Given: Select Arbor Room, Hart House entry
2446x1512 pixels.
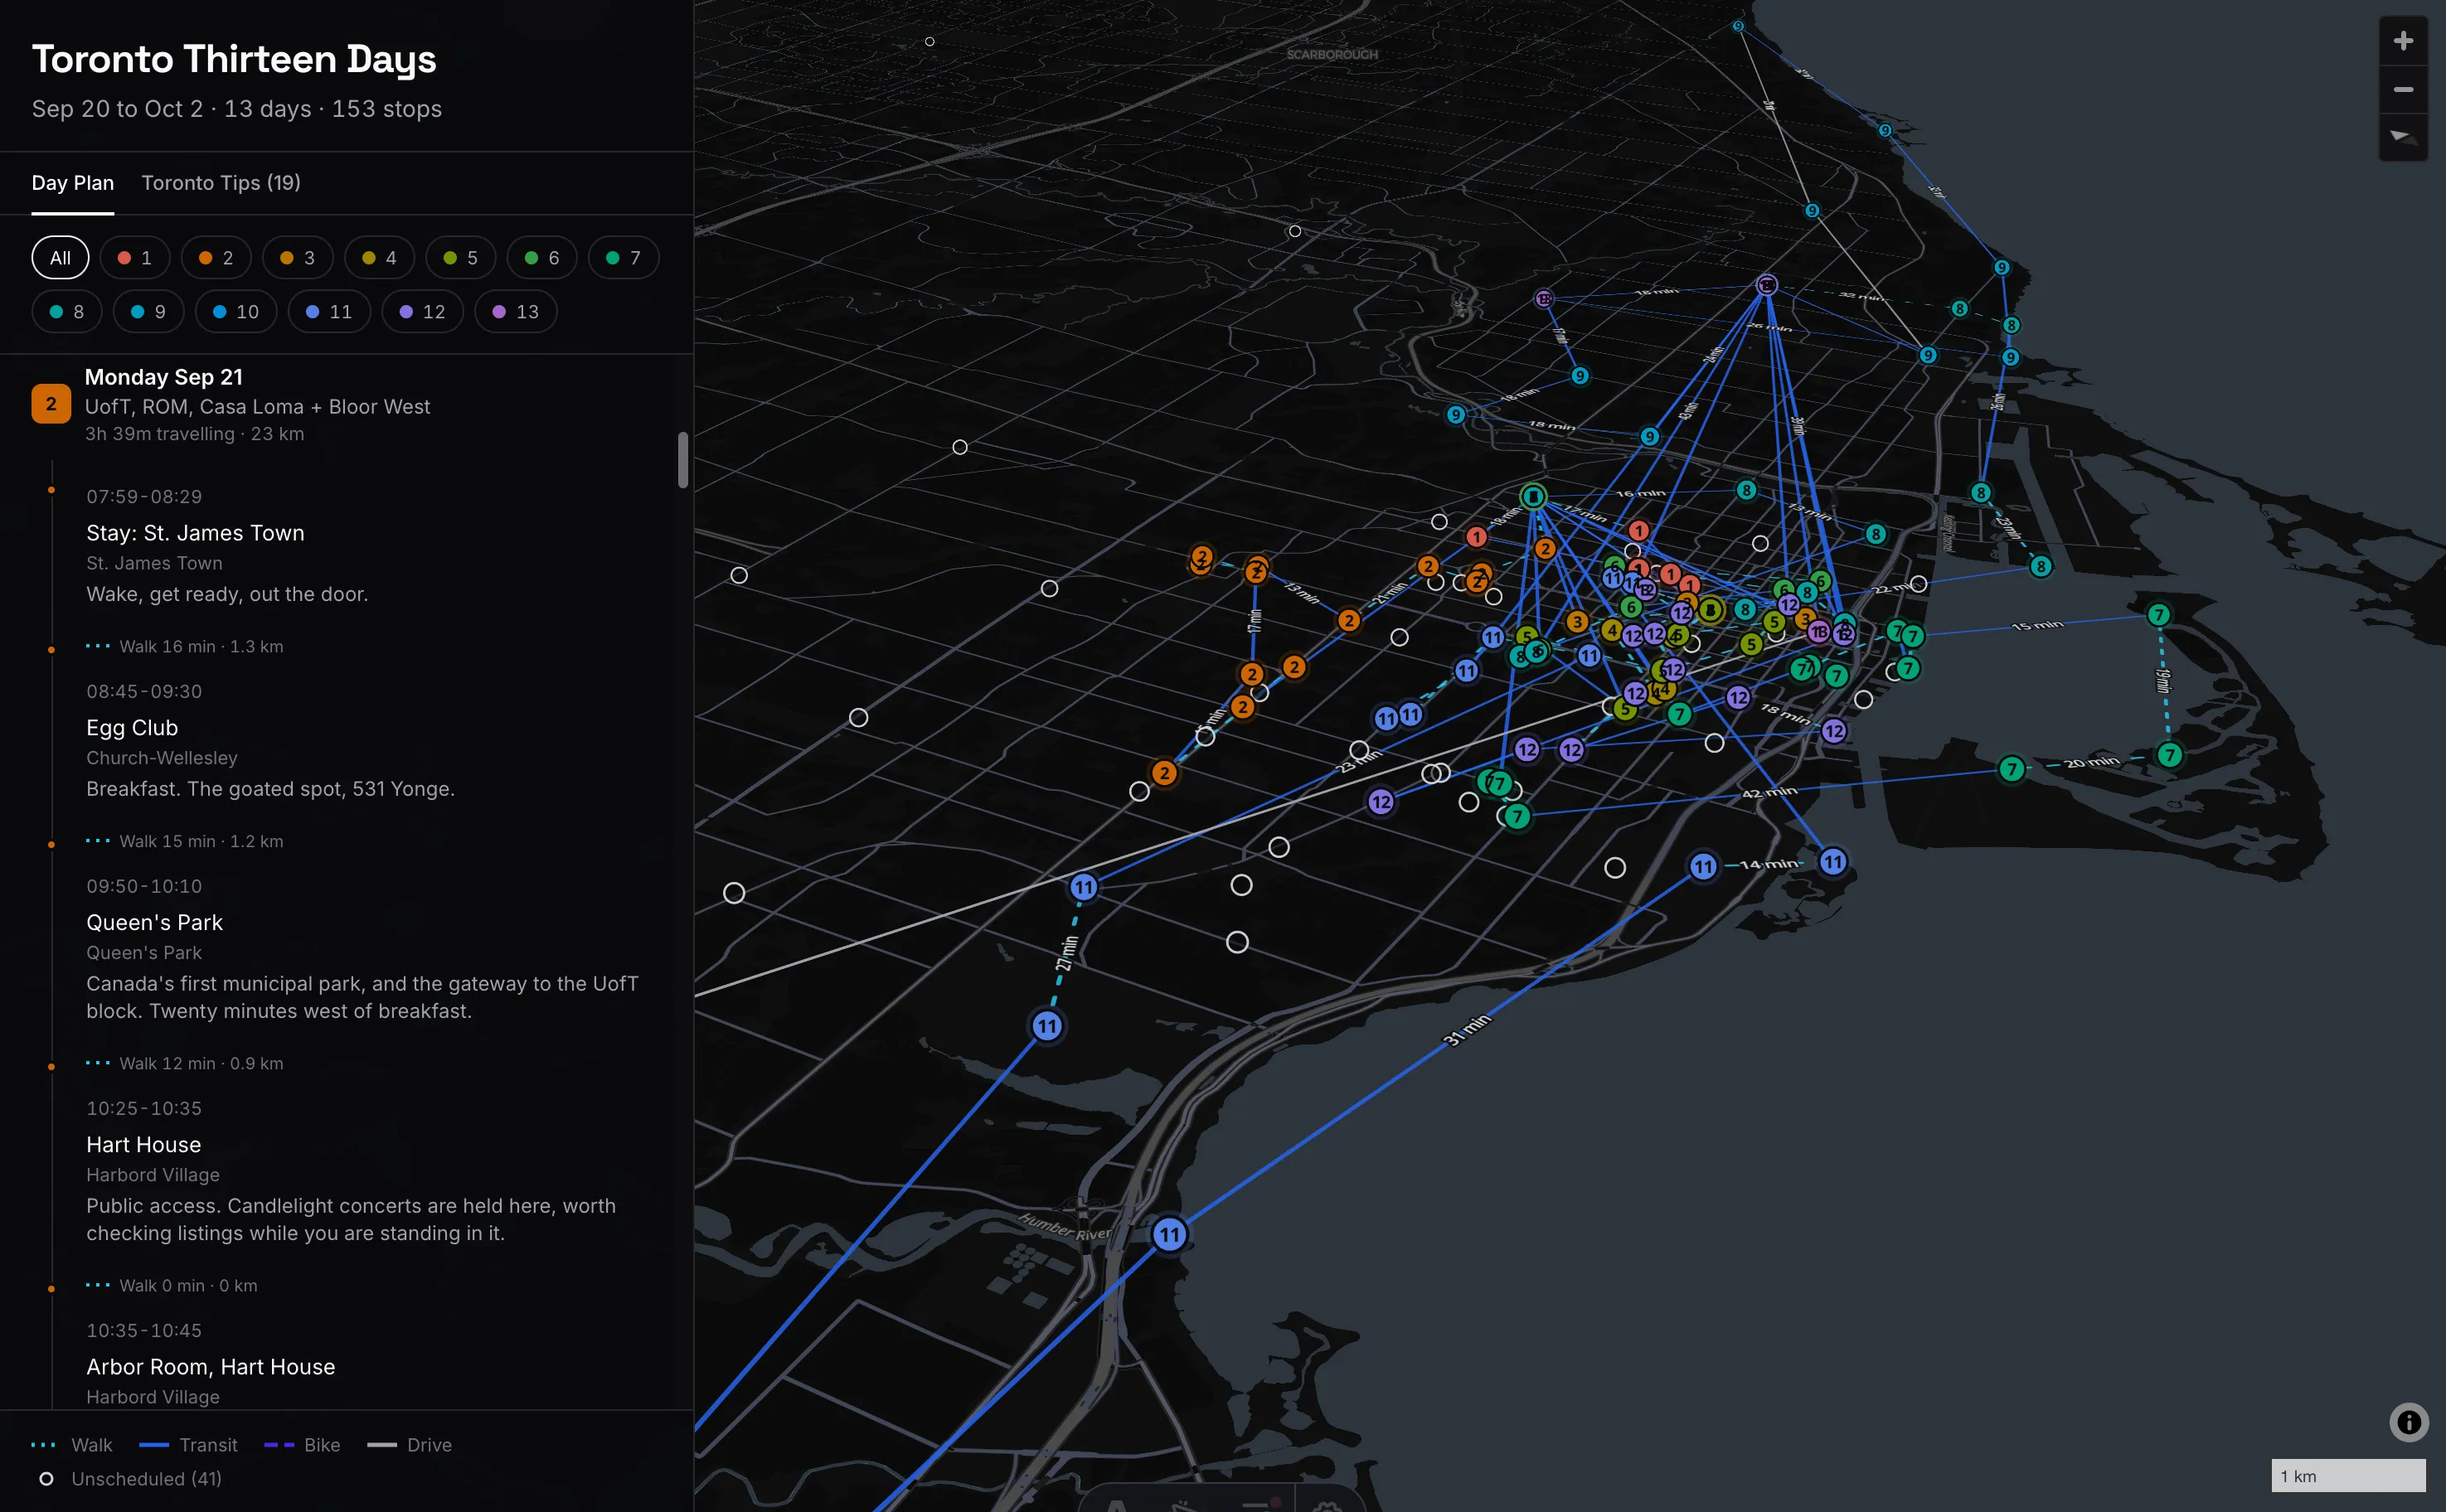Looking at the screenshot, I should (x=210, y=1366).
